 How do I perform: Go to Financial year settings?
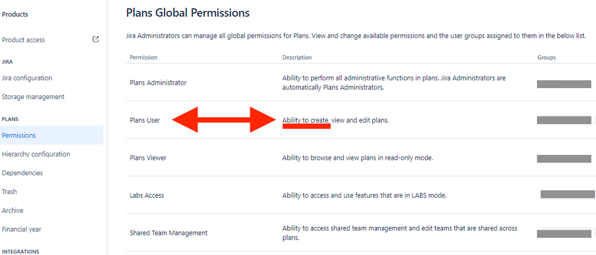tap(21, 229)
